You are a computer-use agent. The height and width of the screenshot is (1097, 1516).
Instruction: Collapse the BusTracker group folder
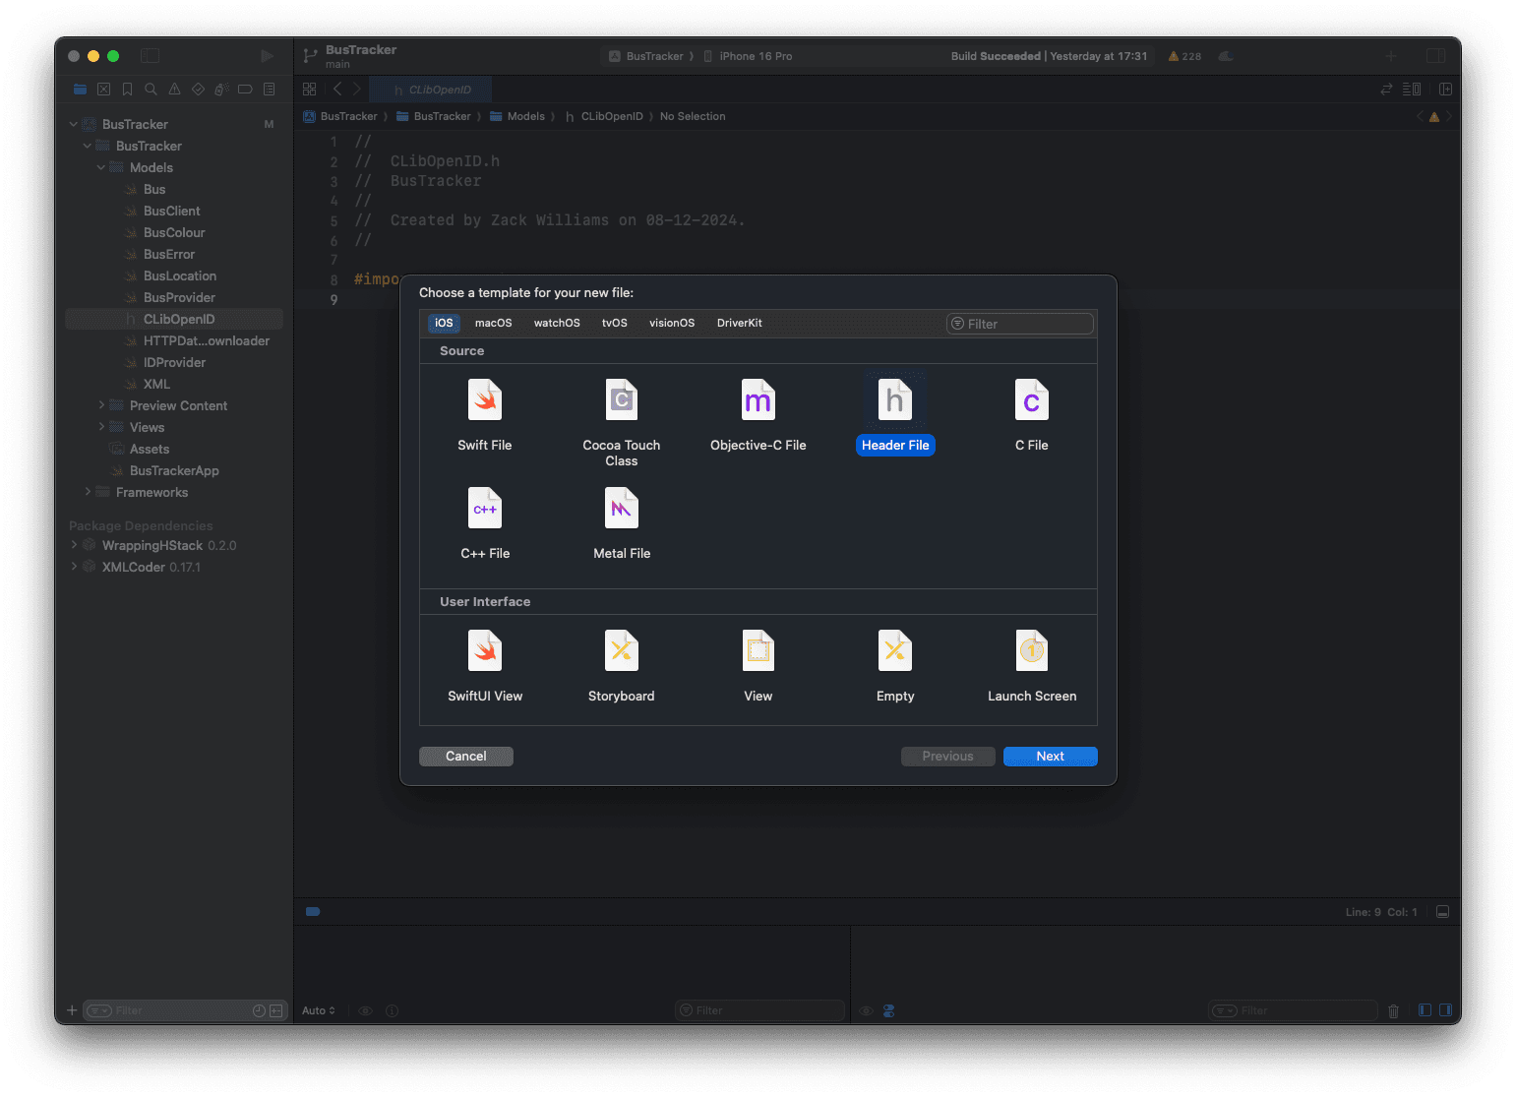click(x=88, y=146)
